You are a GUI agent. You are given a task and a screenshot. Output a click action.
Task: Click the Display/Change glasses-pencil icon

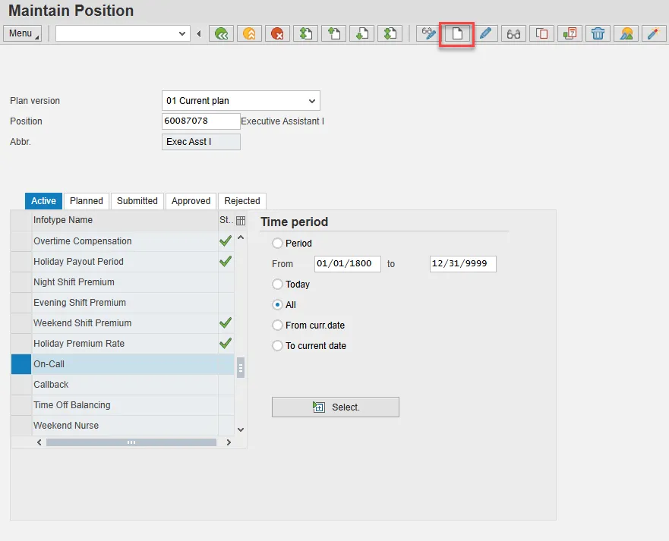428,33
